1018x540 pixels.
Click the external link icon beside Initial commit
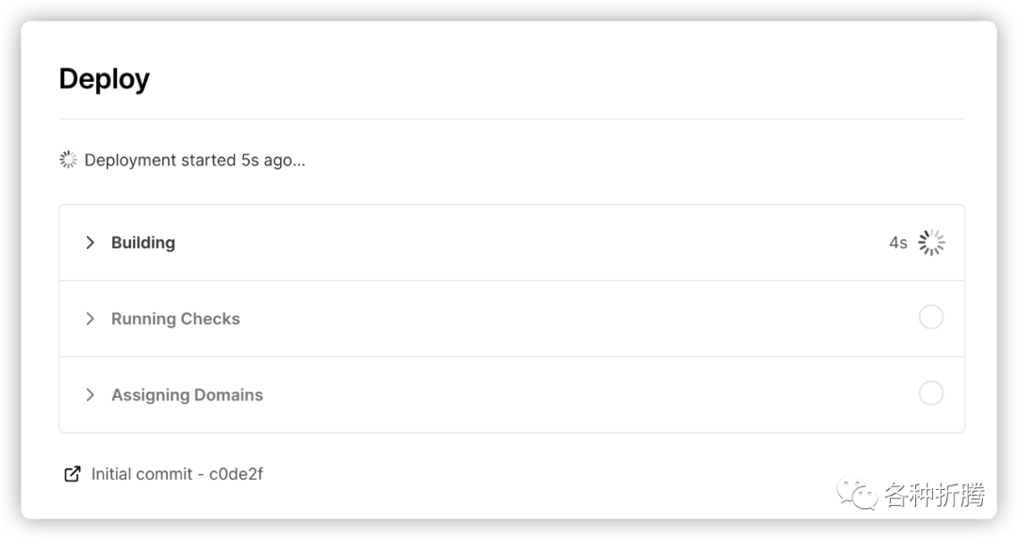(72, 474)
